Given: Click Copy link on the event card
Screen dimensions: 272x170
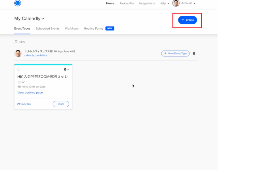Looking at the screenshot, I should 24,104.
